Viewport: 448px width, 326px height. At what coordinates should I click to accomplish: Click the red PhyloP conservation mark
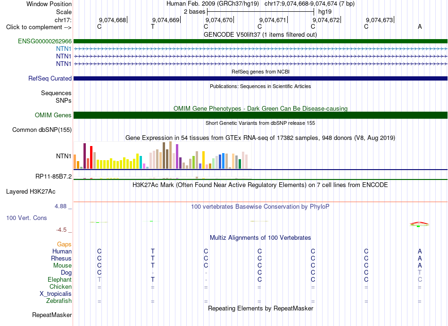pos(419,223)
